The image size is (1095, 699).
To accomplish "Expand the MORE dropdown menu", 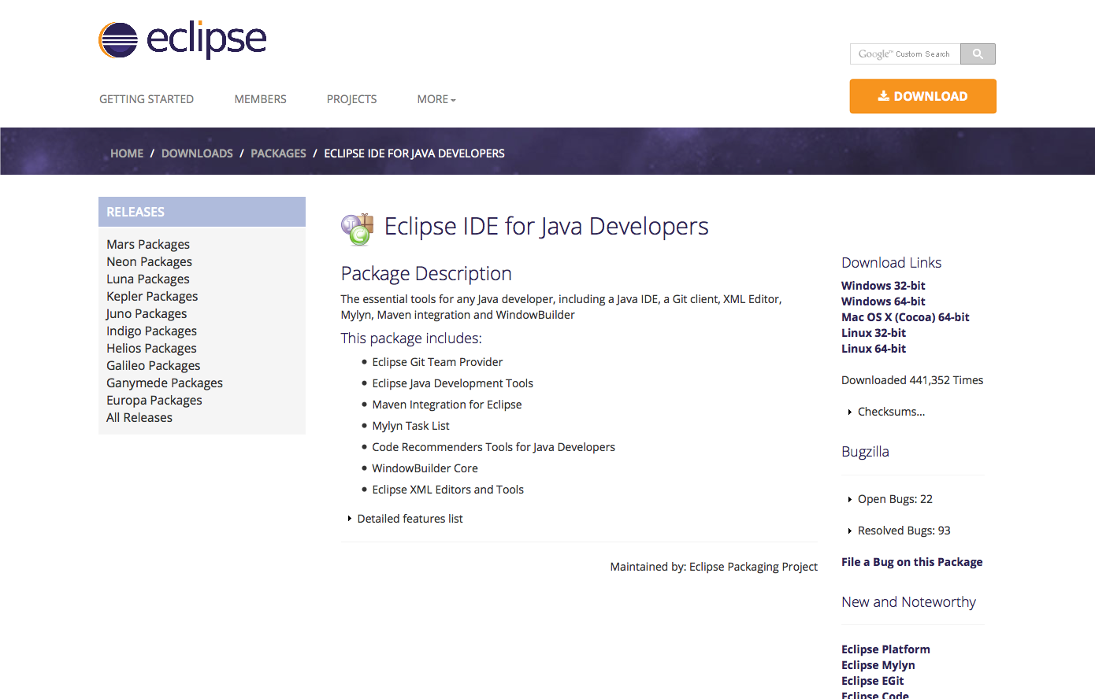I will tap(436, 99).
